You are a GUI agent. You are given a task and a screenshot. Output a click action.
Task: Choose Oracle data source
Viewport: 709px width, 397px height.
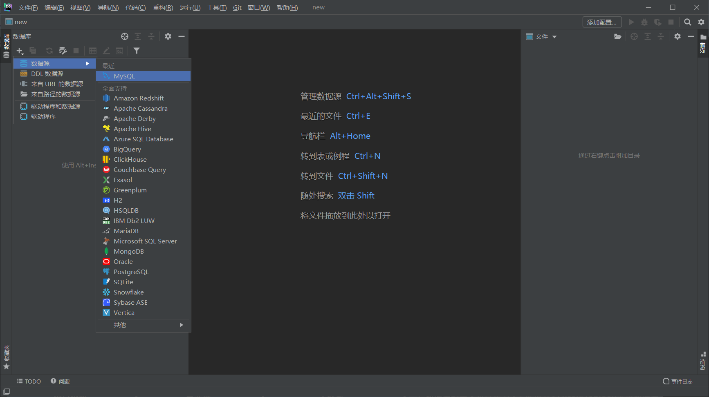[x=144, y=261]
